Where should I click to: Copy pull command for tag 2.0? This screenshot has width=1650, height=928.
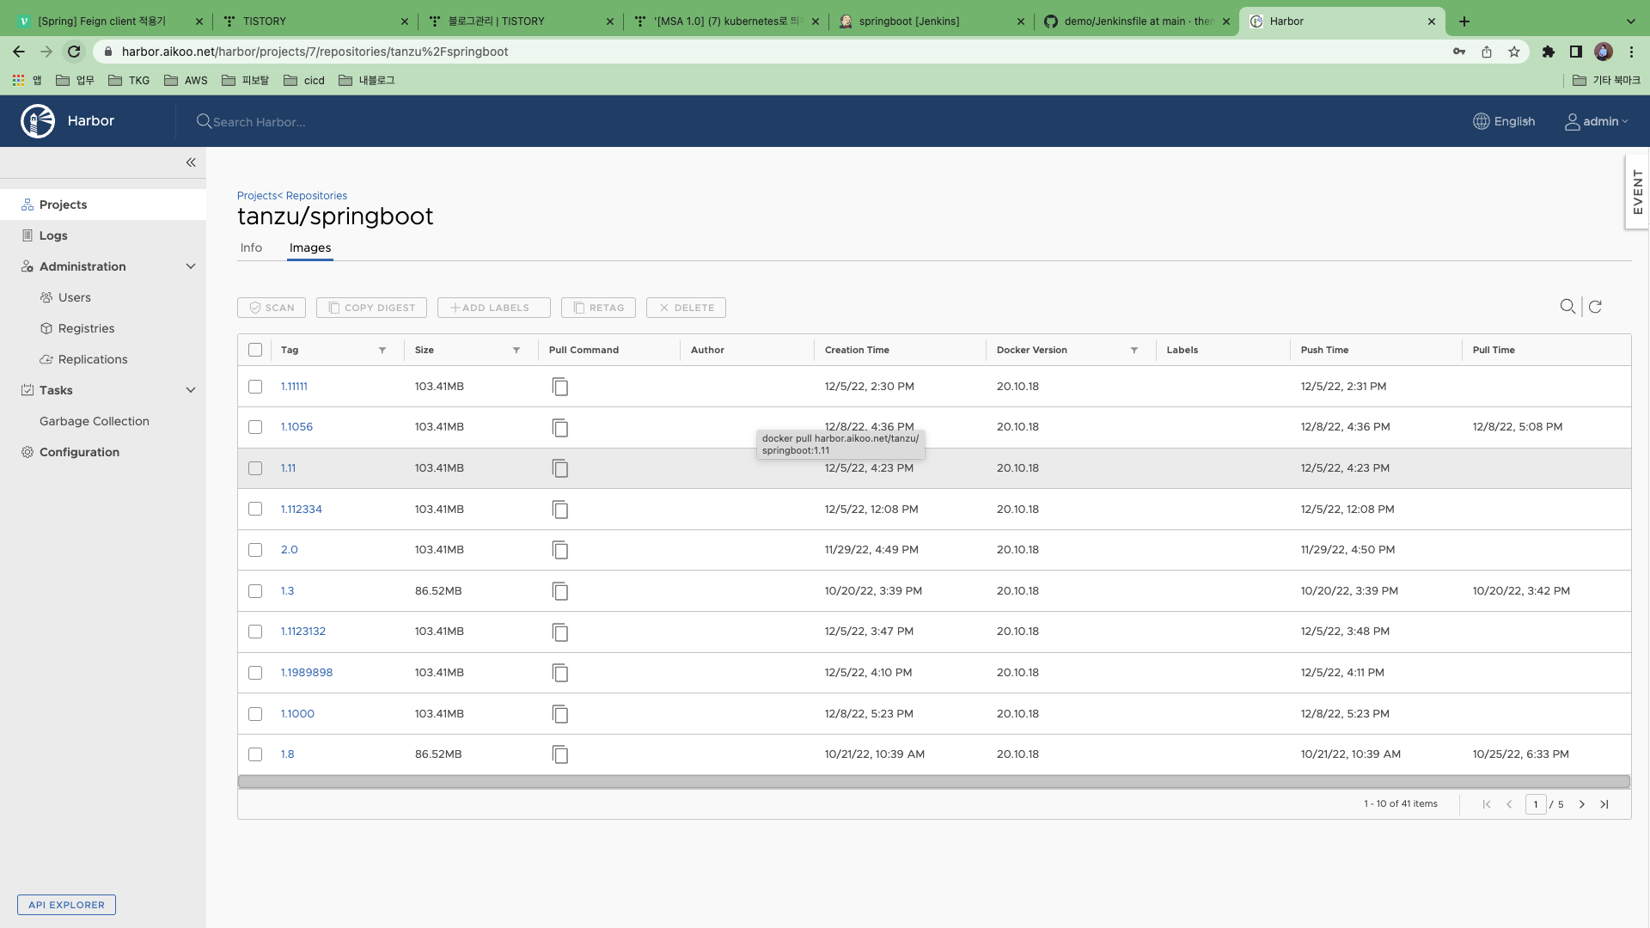coord(560,550)
